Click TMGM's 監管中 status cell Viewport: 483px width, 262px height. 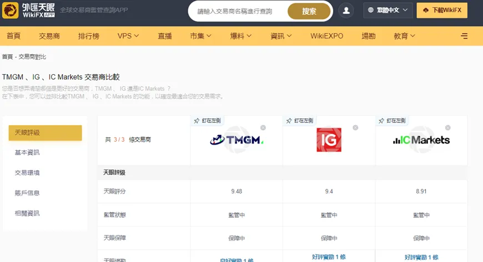pyautogui.click(x=237, y=215)
